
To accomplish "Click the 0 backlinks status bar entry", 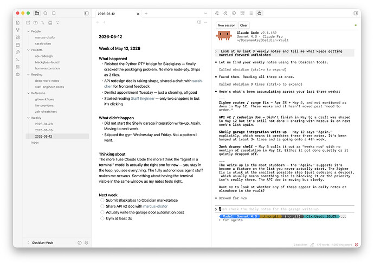I will point(300,244).
